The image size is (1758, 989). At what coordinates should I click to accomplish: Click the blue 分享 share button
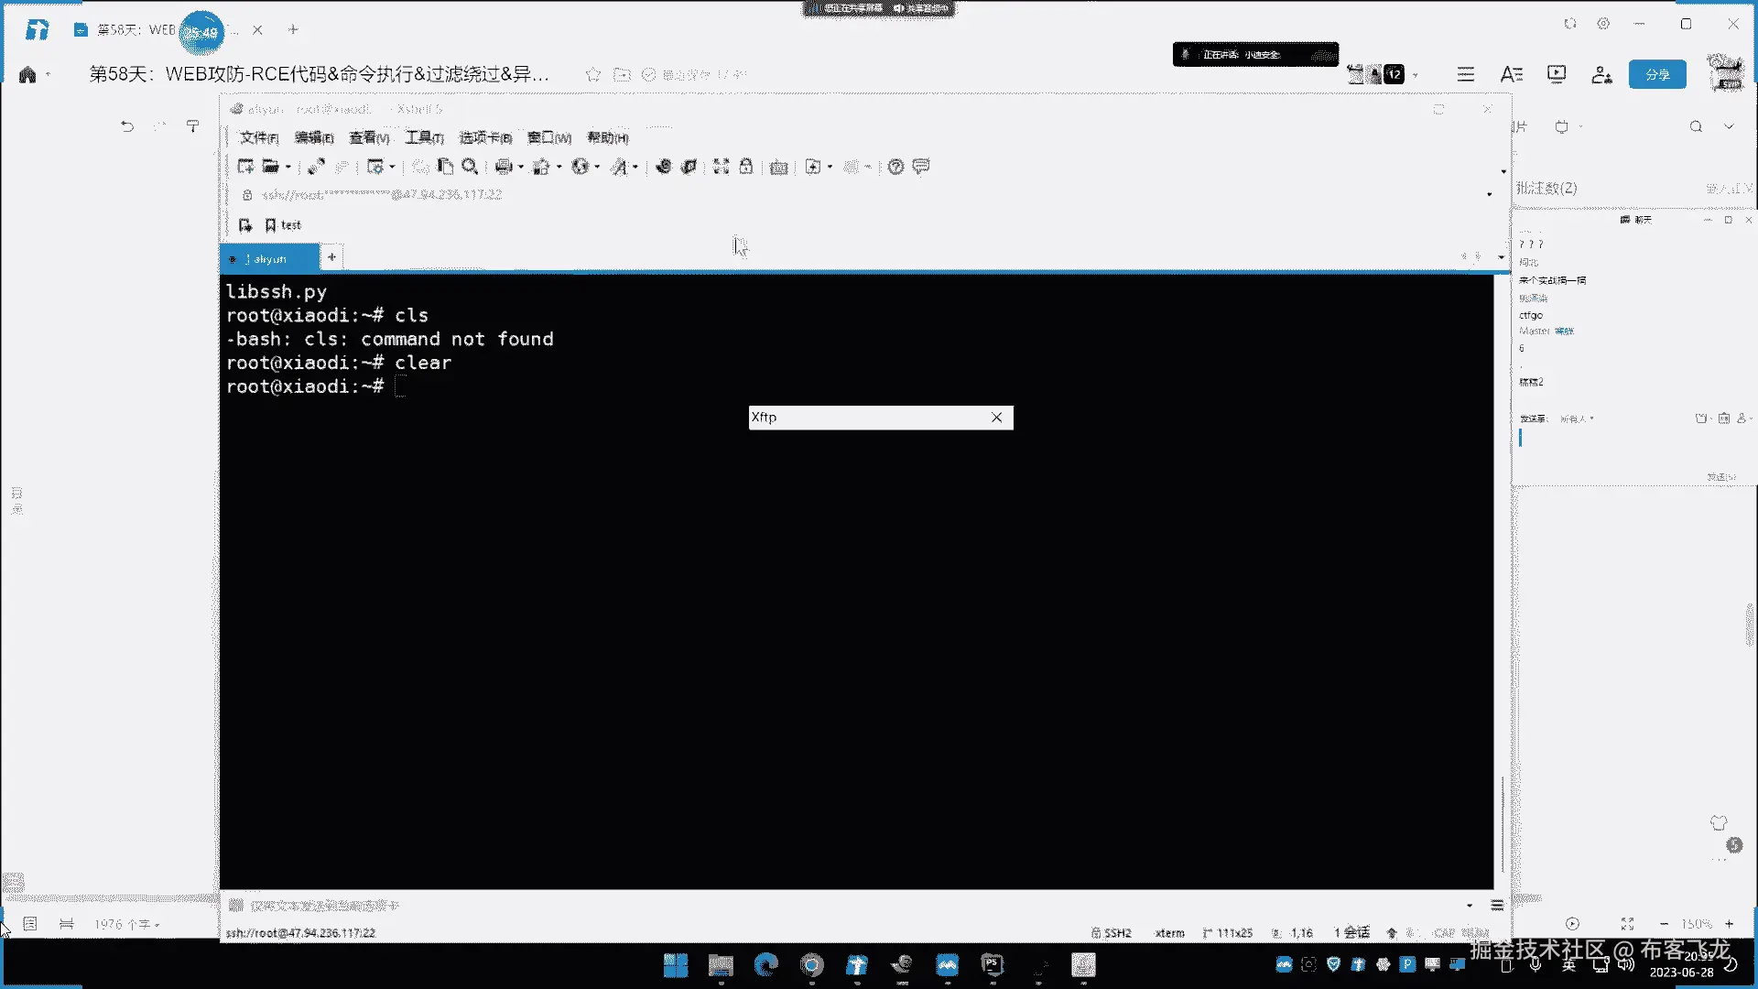[1656, 74]
